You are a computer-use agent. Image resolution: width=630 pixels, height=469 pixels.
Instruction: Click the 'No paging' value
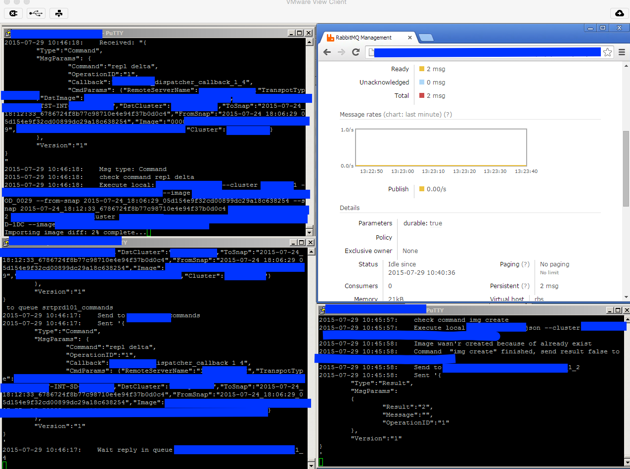point(554,264)
